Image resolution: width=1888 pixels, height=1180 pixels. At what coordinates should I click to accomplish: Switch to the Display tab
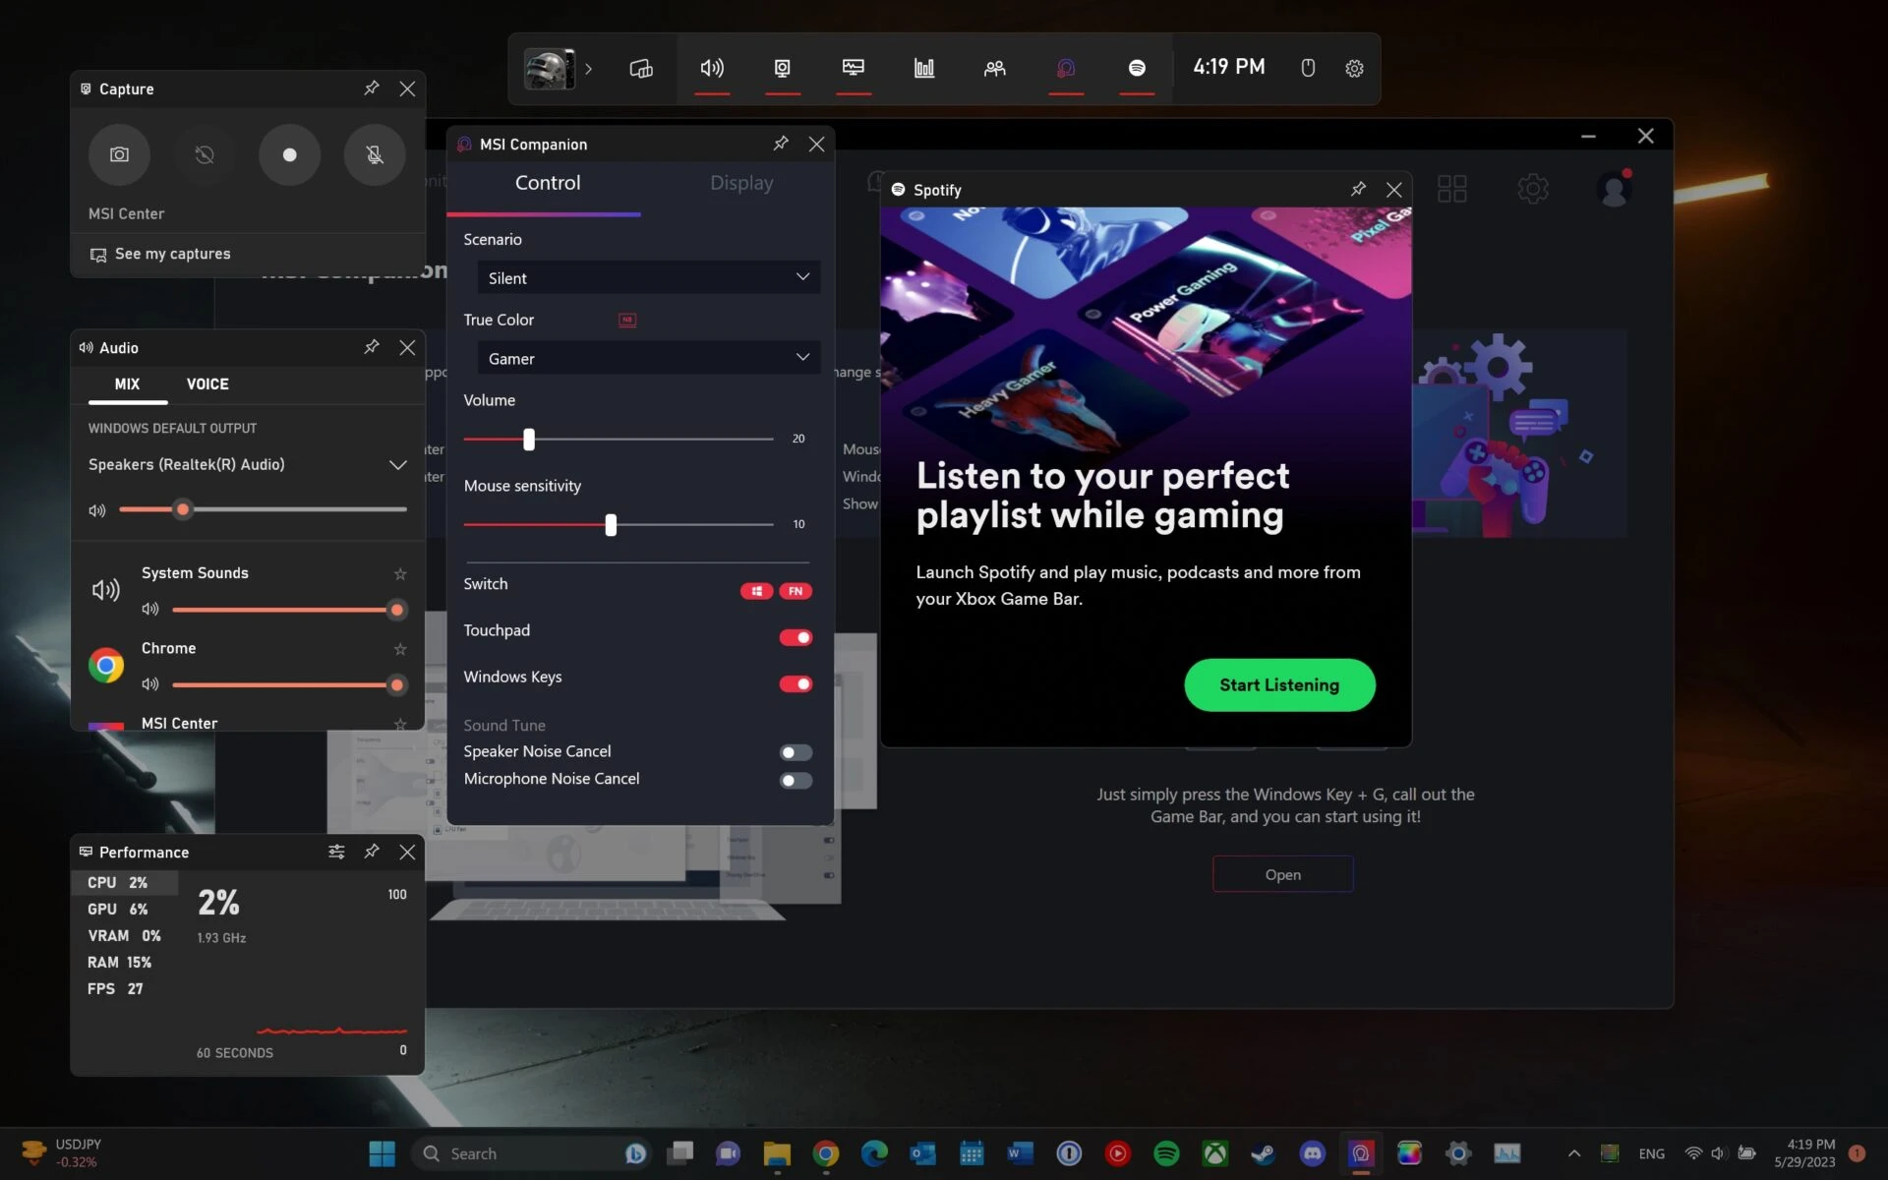pos(741,183)
